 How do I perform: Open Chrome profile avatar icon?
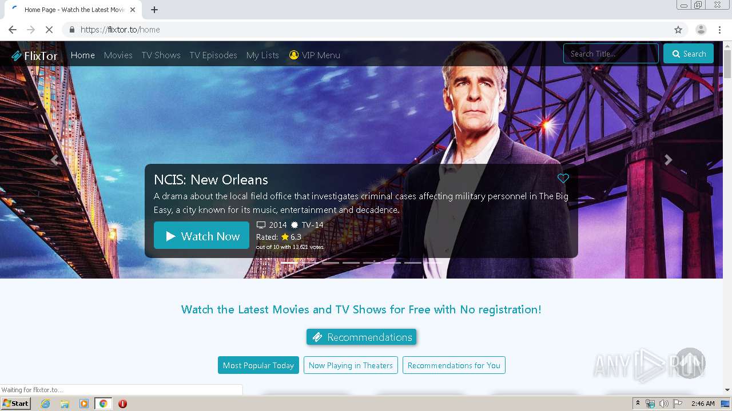701,30
